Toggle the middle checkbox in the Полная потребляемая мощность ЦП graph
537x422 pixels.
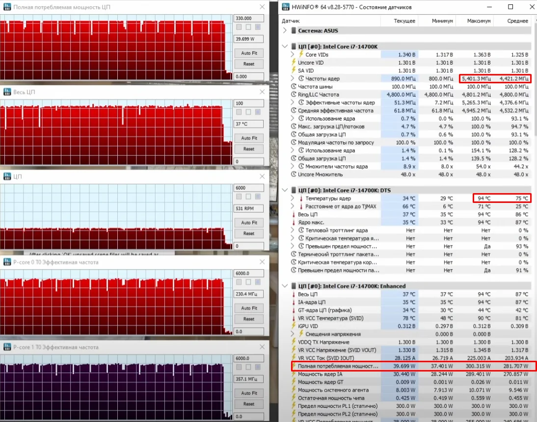248,27
